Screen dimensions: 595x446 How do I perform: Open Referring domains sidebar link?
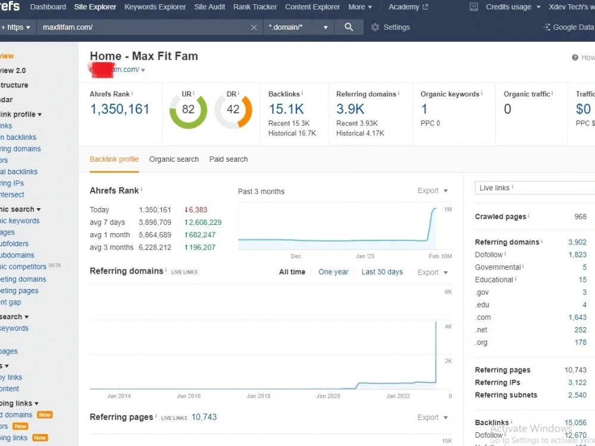click(20, 149)
